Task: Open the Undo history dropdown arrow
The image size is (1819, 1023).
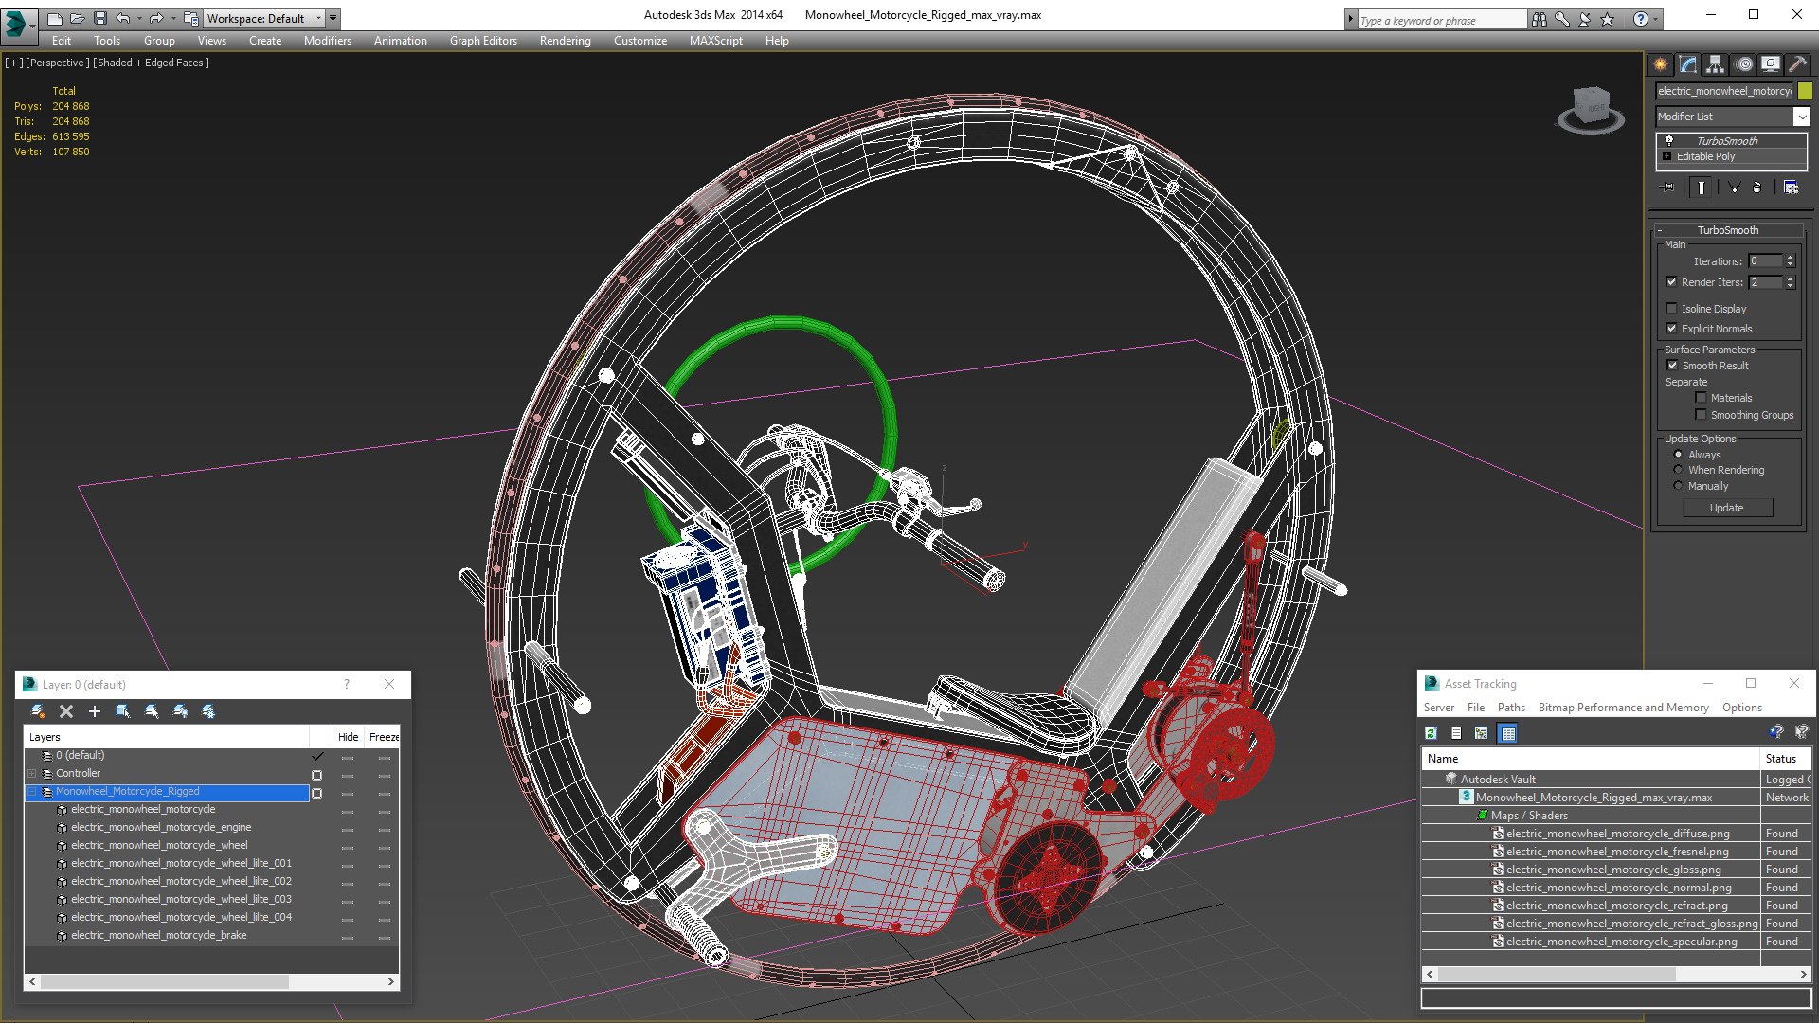Action: click(139, 18)
